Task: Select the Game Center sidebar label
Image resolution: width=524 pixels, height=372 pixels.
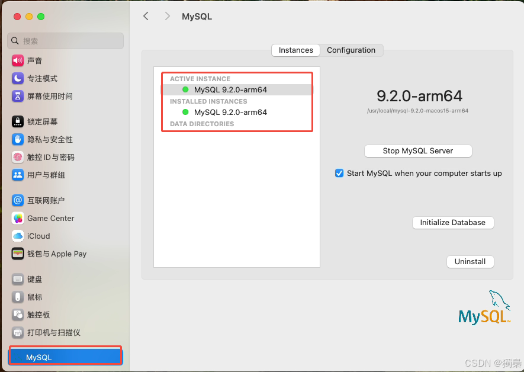Action: (51, 218)
